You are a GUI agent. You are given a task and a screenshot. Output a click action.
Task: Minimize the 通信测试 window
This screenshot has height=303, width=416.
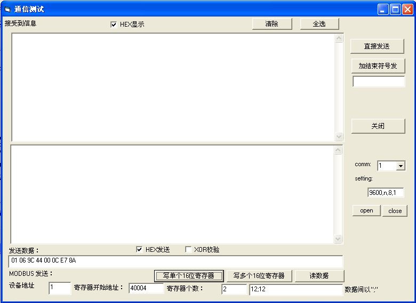coord(383,10)
